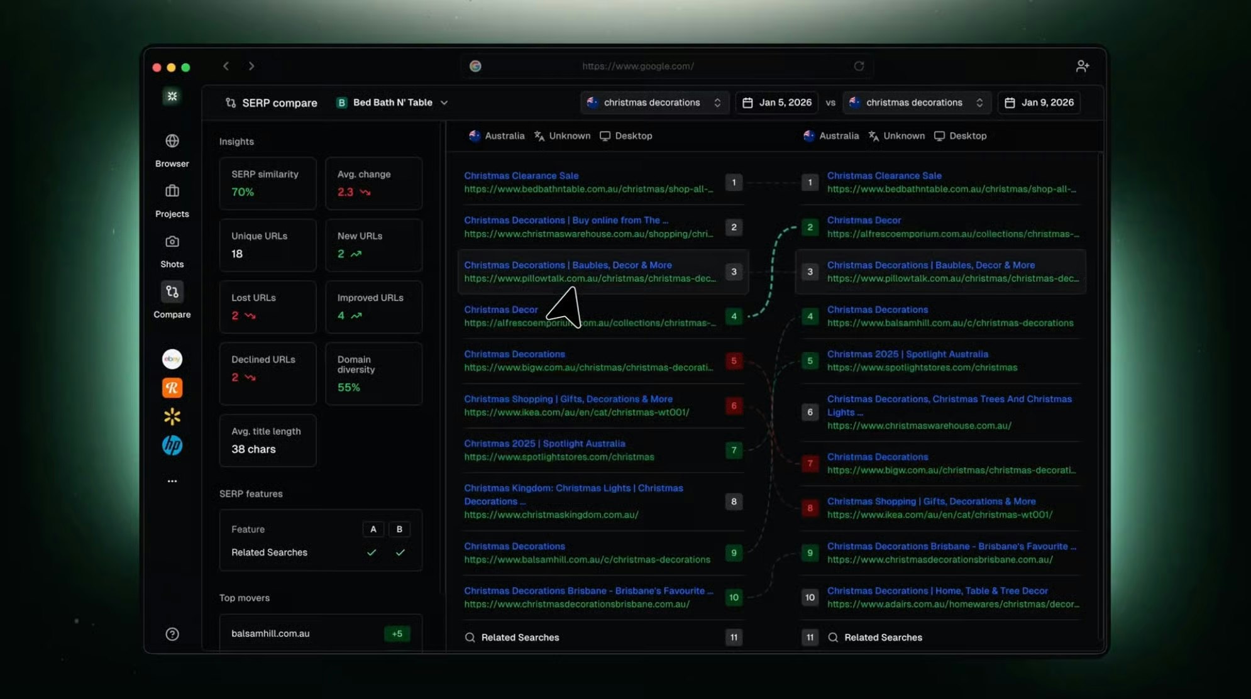1251x699 pixels.
Task: Click the help question mark icon
Action: tap(172, 634)
